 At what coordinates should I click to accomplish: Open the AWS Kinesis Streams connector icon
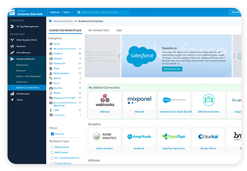209,100
